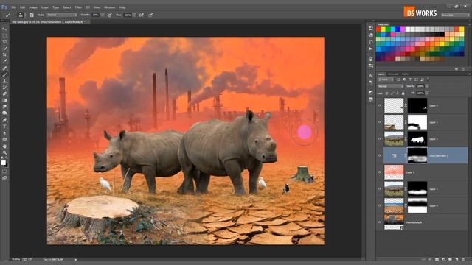Select the Brush tool in the toolbox

[4, 74]
